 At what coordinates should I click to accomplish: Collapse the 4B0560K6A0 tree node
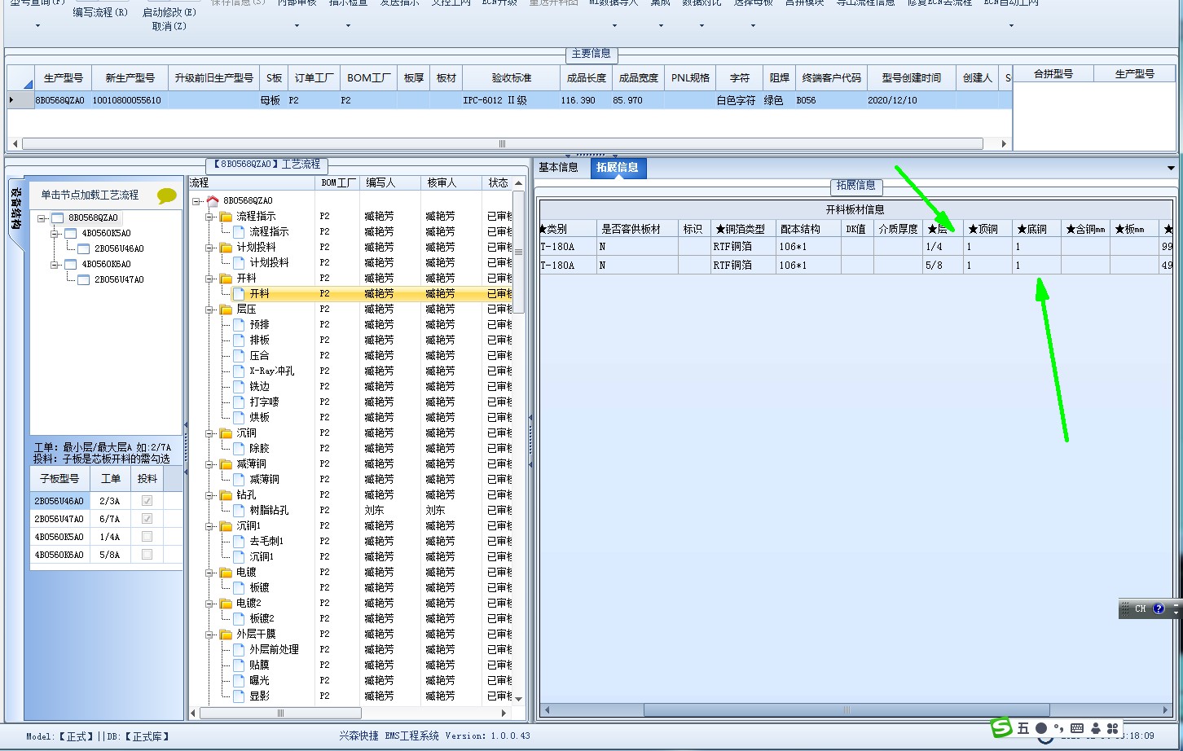click(55, 264)
